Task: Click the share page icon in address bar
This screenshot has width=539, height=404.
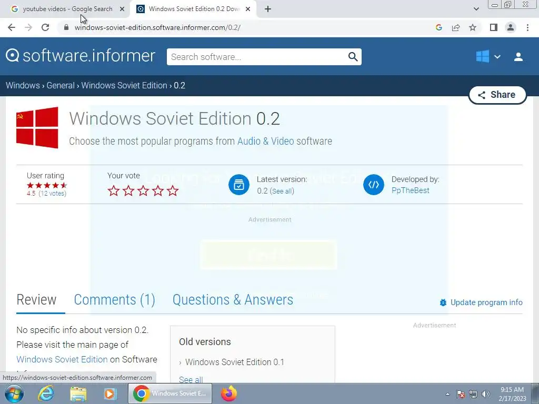Action: [456, 27]
